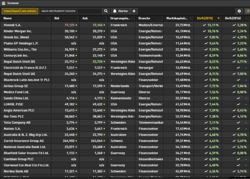Click Zurich Insurance bid 264,900
Viewport: 250px width, 179px height.
point(69,141)
